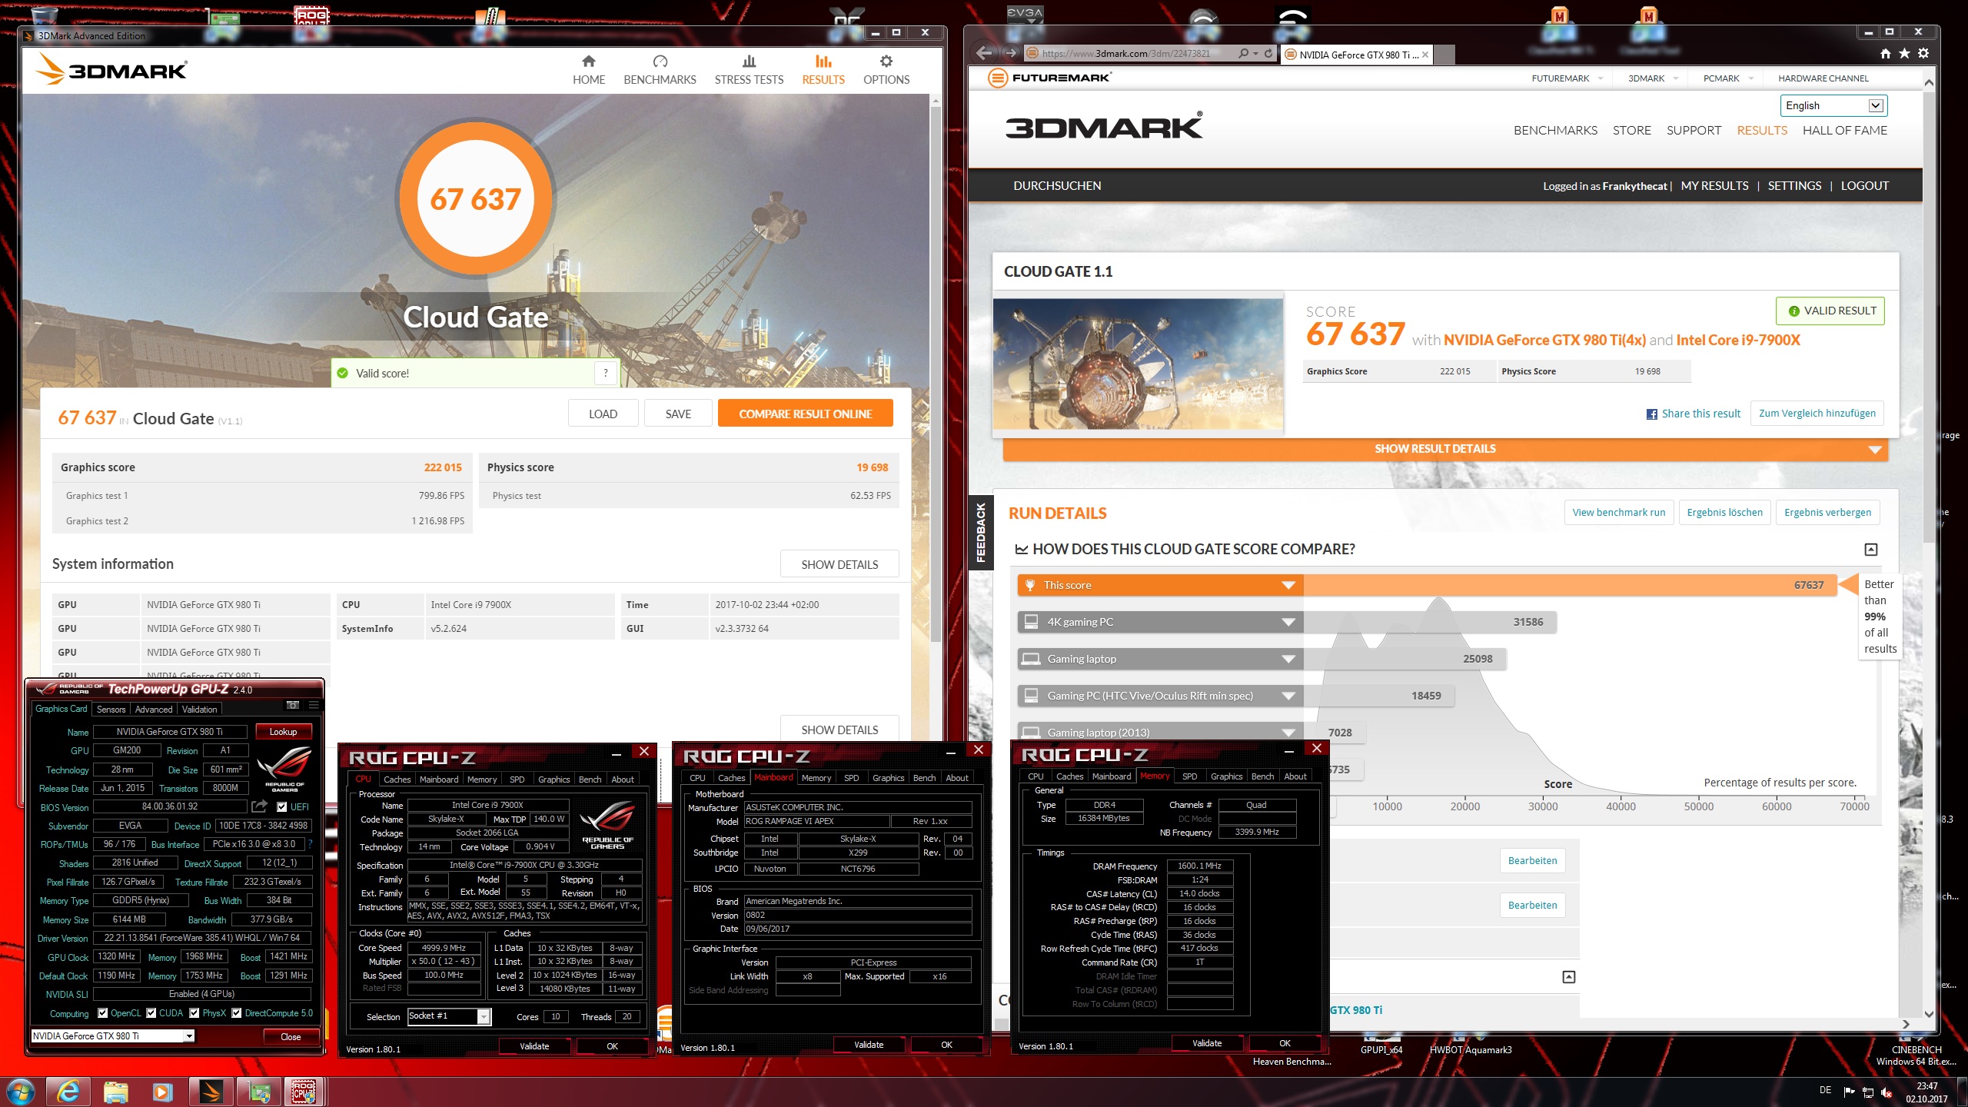
Task: Open the SPD tab in the Memory CPU-Z window
Action: coord(1189,776)
